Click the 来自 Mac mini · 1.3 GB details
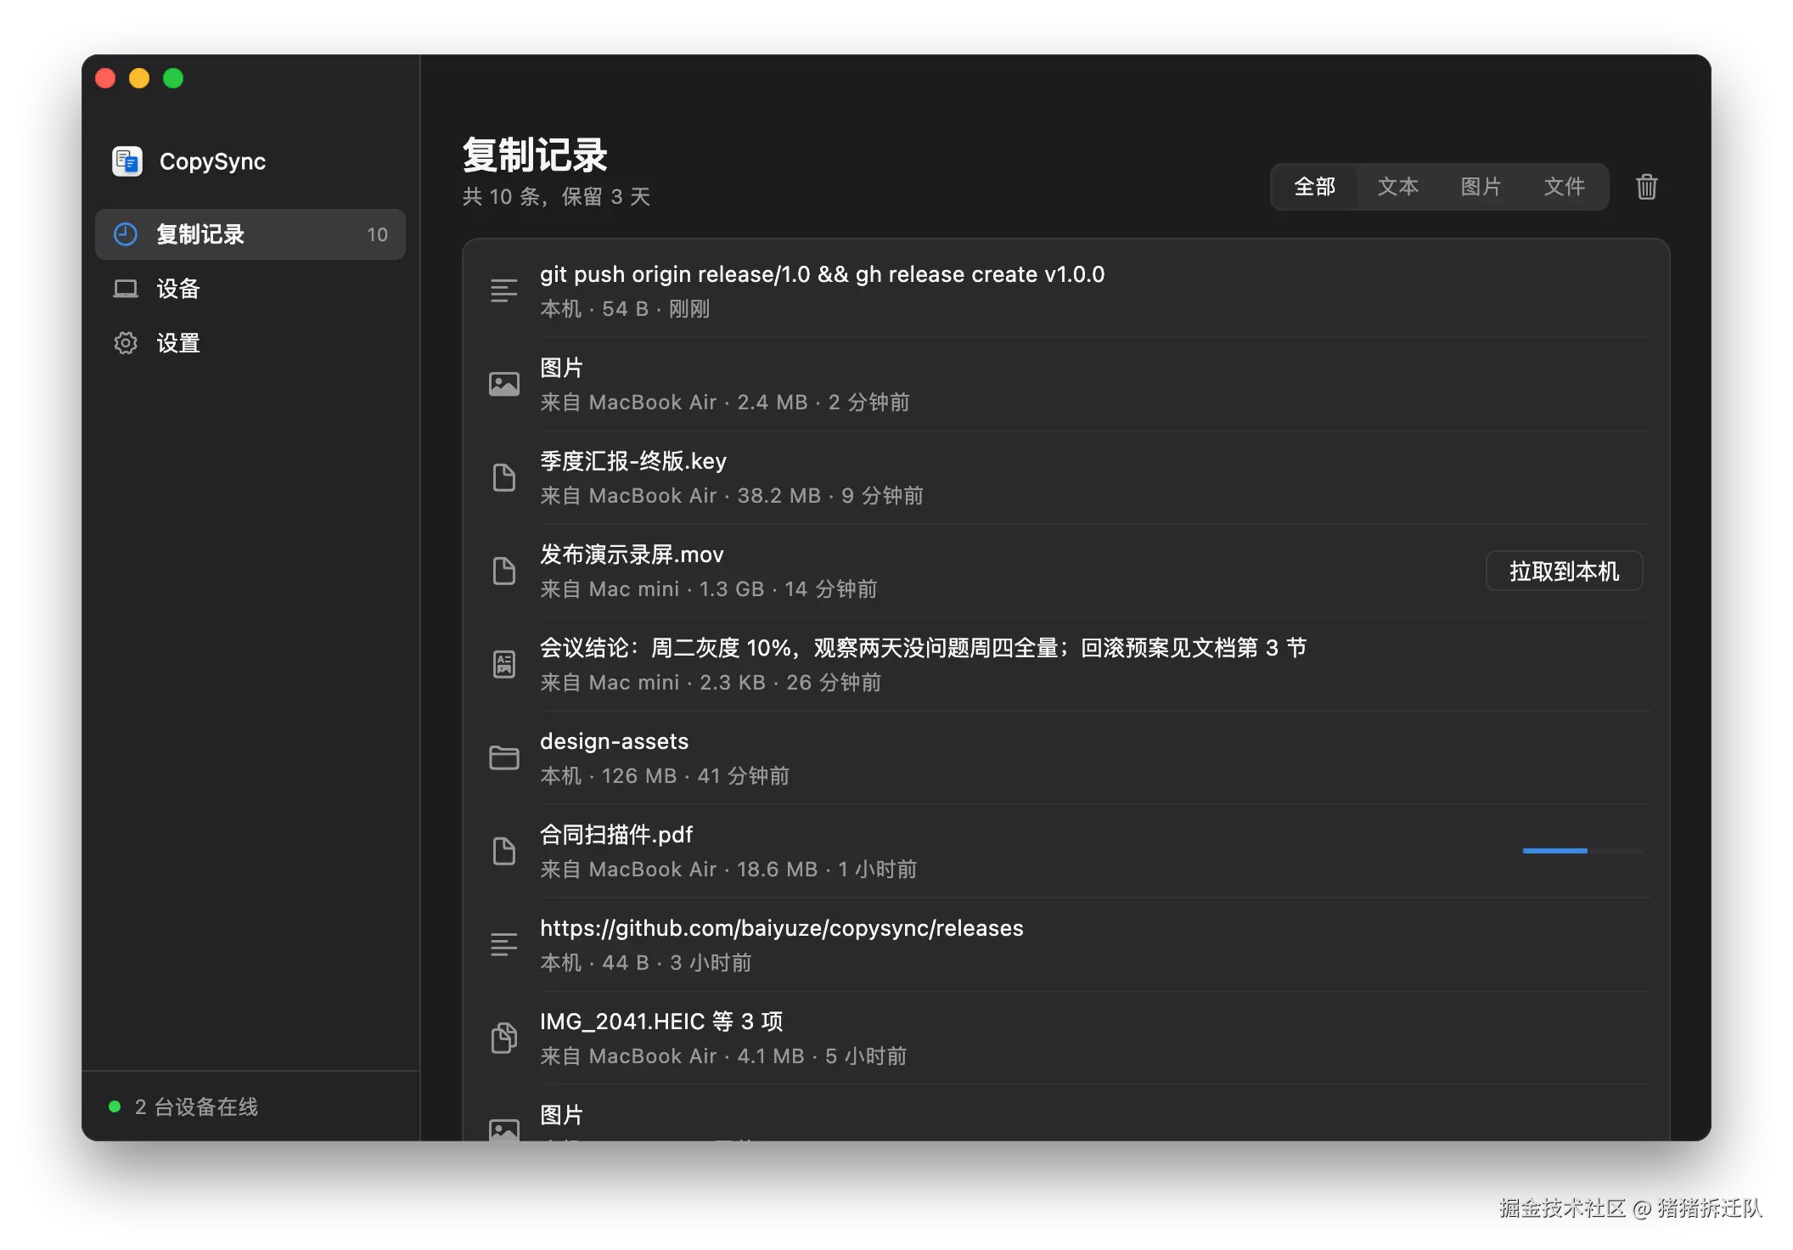 [x=708, y=588]
